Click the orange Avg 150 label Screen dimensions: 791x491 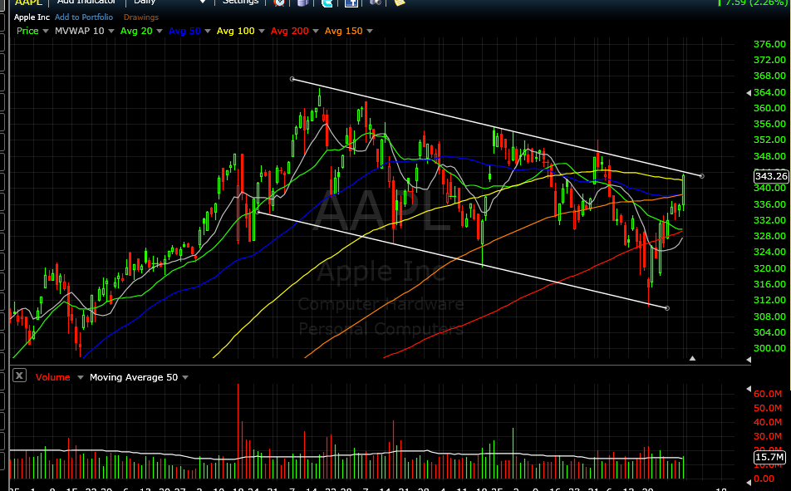343,31
